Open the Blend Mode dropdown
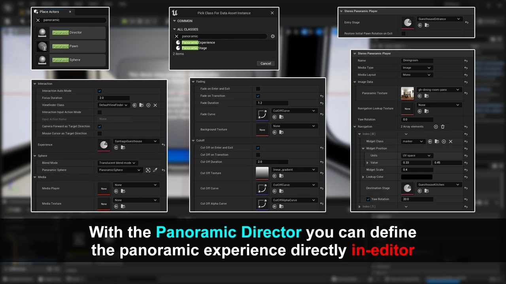The width and height of the screenshot is (506, 284). pos(117,163)
